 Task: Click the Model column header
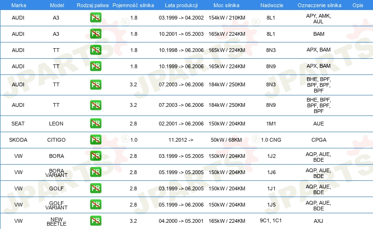pyautogui.click(x=57, y=5)
